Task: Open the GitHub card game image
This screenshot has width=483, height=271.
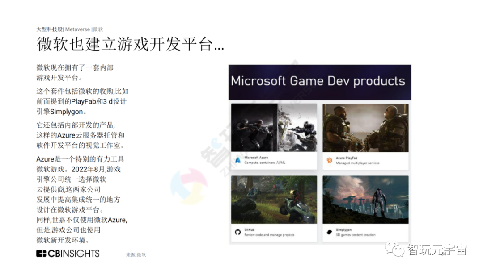Action: point(274,200)
